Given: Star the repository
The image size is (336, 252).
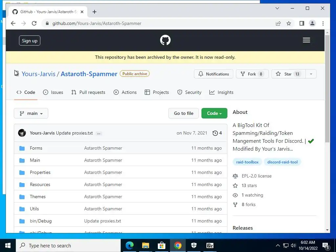Looking at the screenshot, I should tap(288, 74).
